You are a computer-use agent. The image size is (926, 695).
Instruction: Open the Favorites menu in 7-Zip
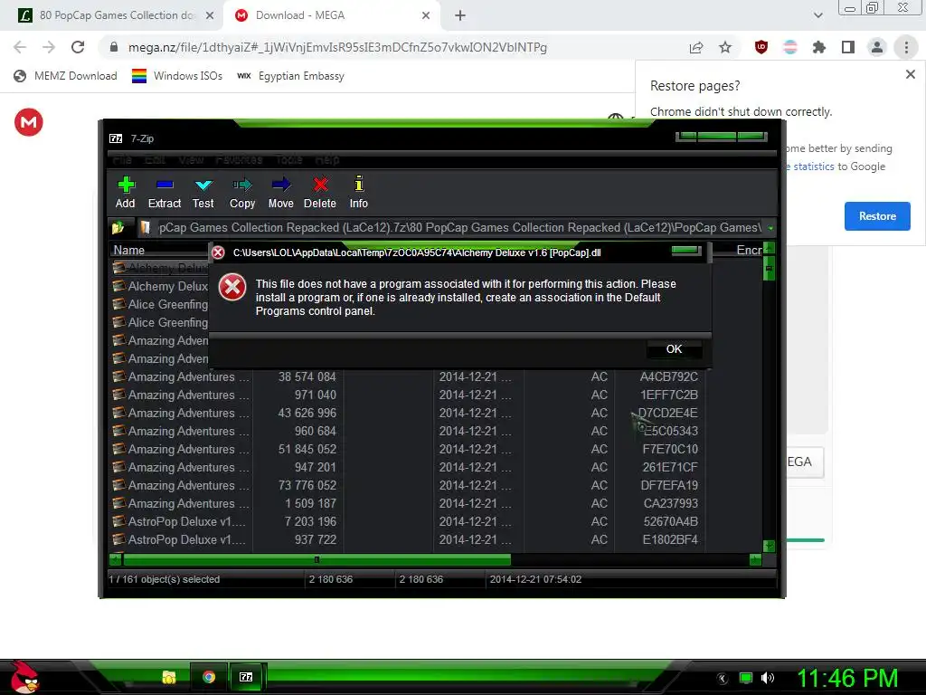[x=239, y=159]
